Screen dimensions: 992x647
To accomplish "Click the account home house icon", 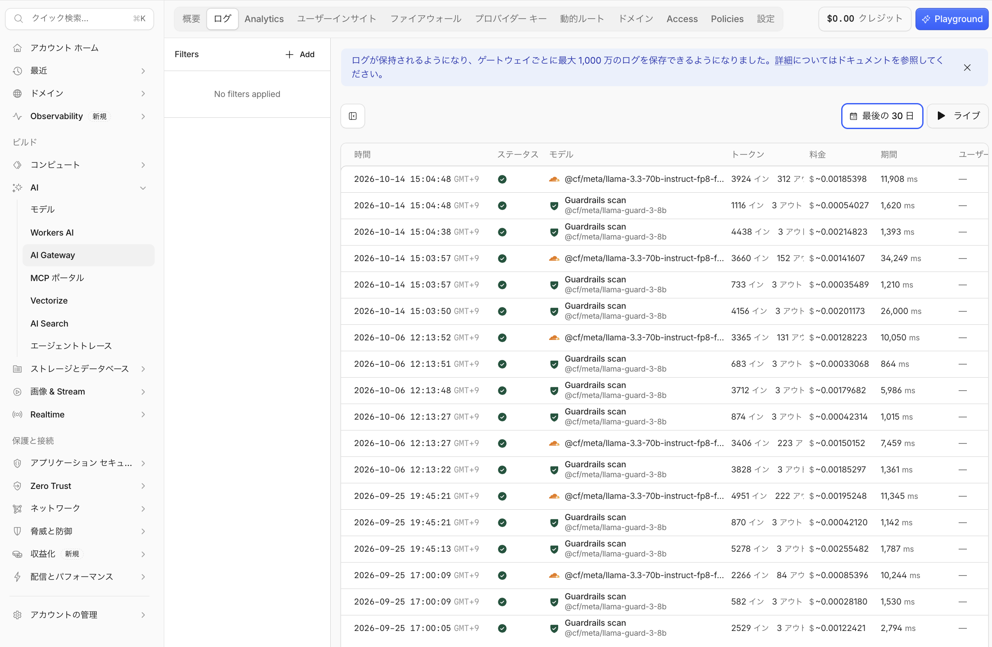I will [17, 48].
